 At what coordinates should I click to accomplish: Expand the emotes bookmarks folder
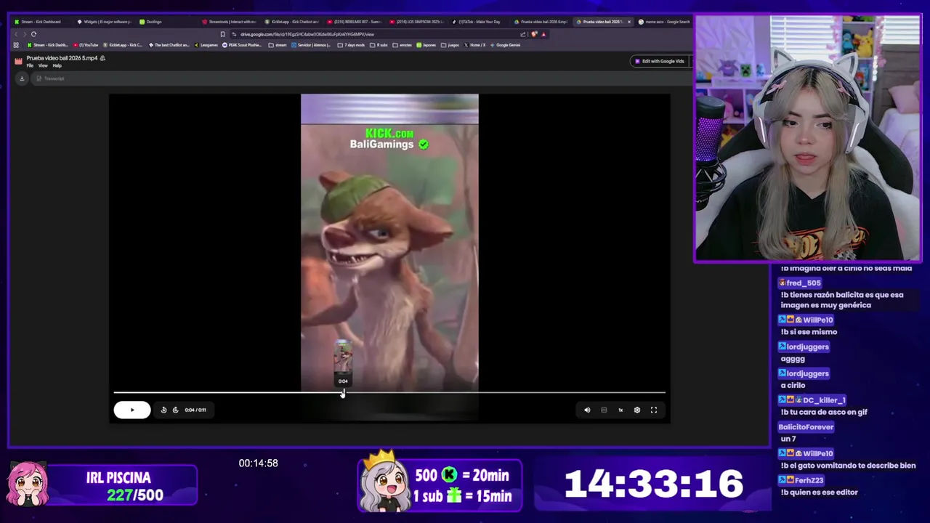coord(403,45)
